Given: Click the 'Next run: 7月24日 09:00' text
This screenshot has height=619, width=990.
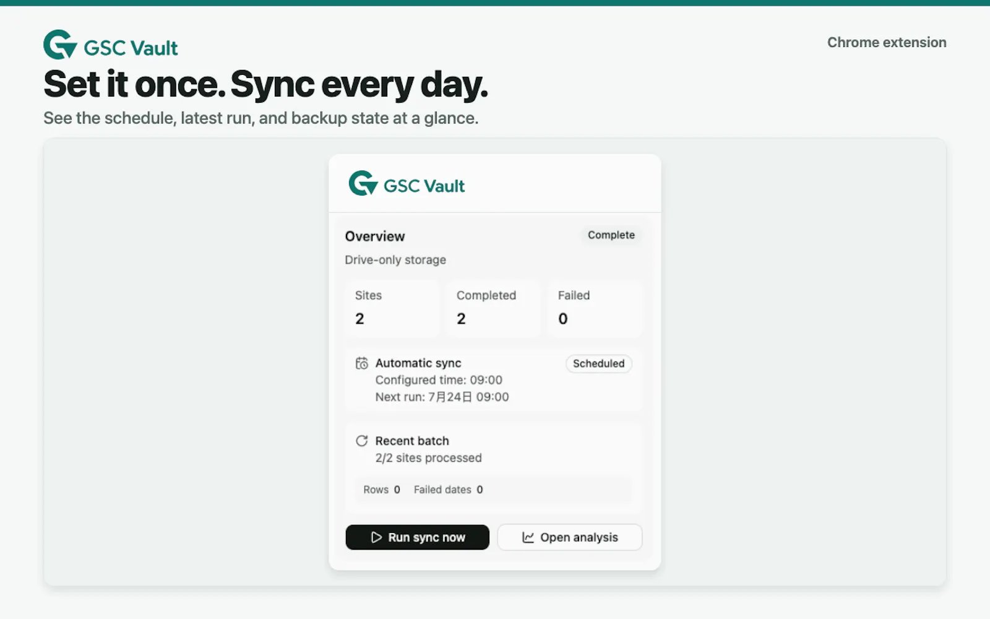Looking at the screenshot, I should 442,397.
